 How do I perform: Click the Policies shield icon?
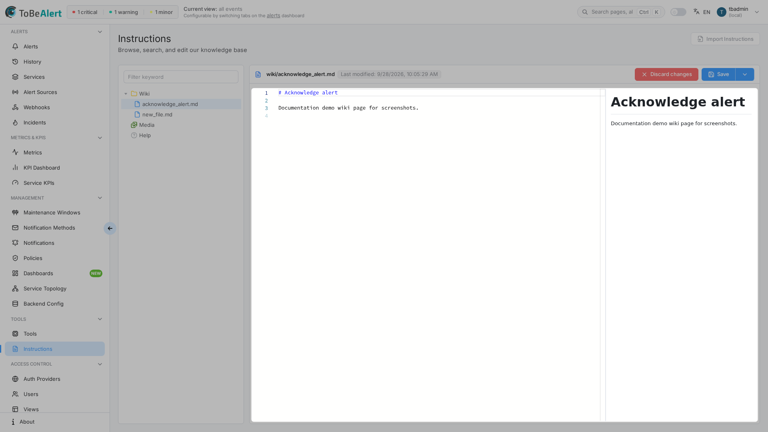tap(15, 258)
